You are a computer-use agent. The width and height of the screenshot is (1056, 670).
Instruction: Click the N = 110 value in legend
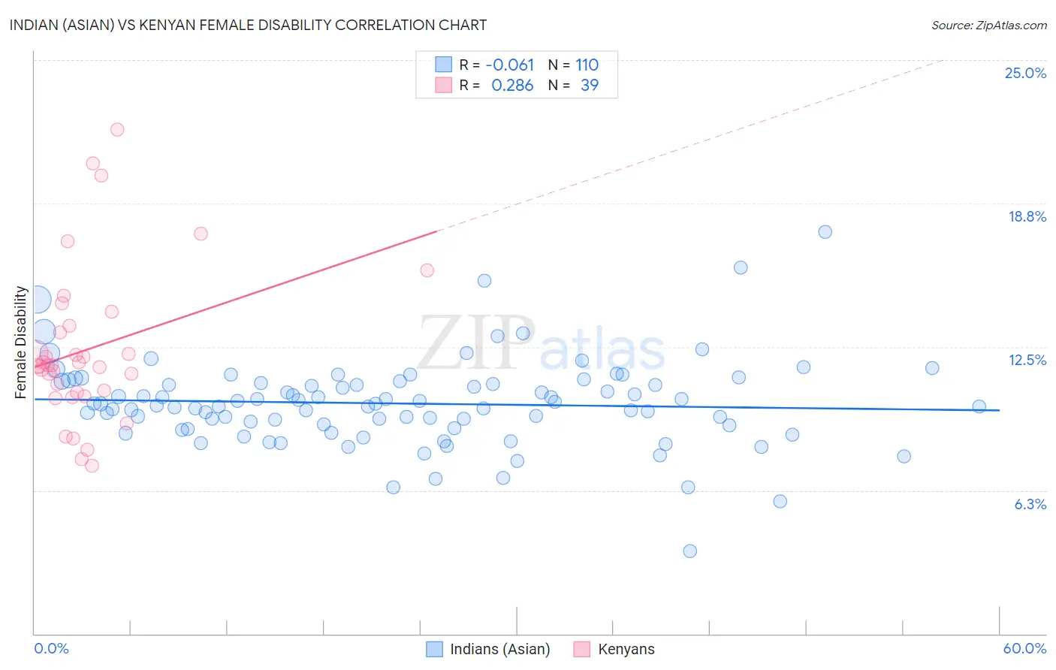coord(573,65)
